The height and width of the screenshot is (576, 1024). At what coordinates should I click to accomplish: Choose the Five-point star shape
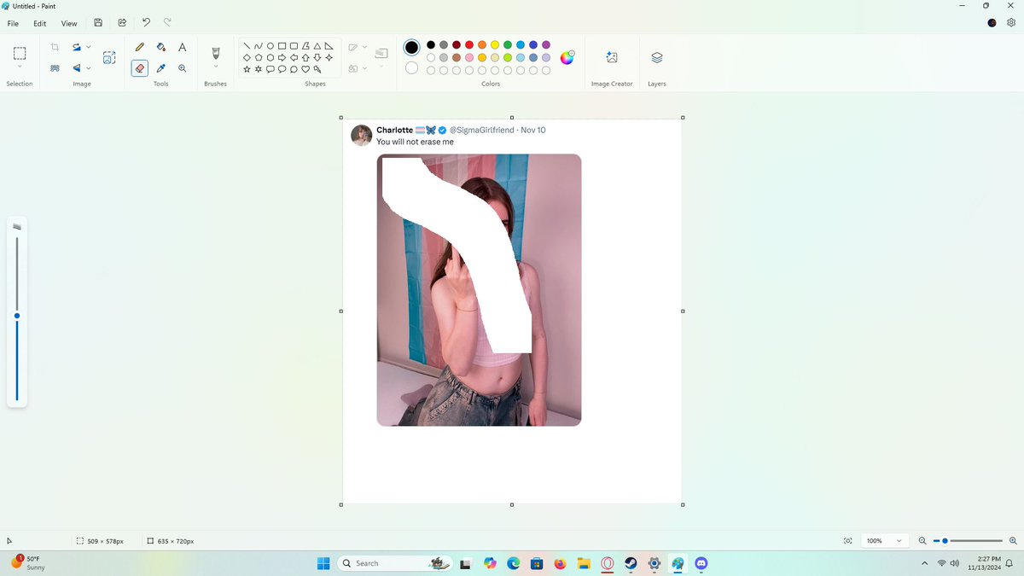[247, 69]
